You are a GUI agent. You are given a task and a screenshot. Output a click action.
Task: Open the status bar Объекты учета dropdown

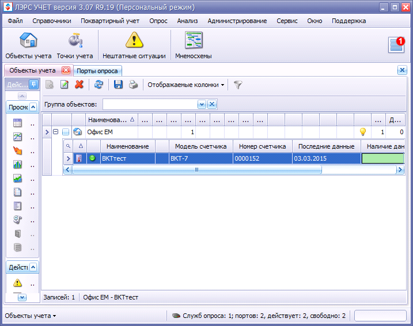click(31, 316)
